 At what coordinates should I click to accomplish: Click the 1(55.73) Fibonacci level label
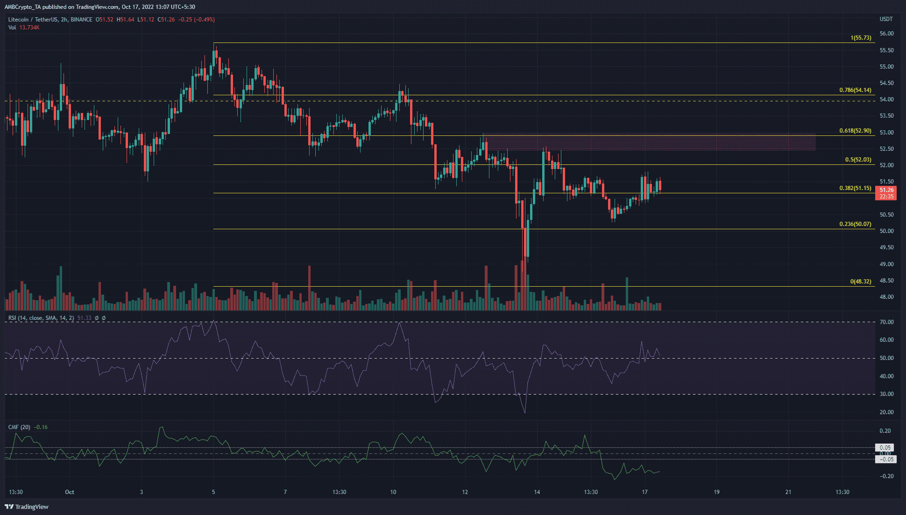[861, 38]
